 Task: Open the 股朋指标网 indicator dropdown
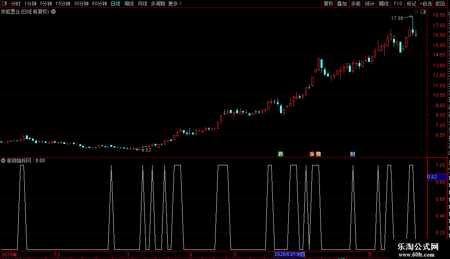click(3, 161)
